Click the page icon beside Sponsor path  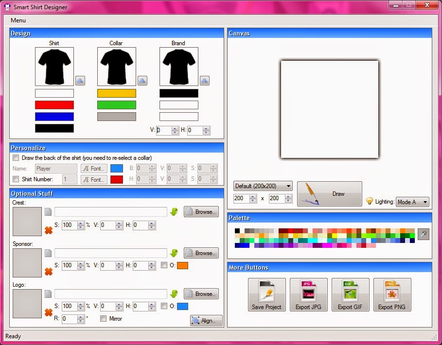48,253
